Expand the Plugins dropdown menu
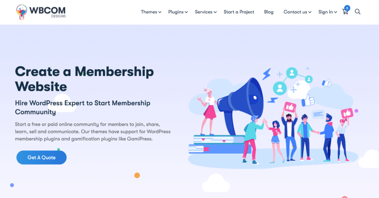Image resolution: width=379 pixels, height=198 pixels. click(178, 12)
